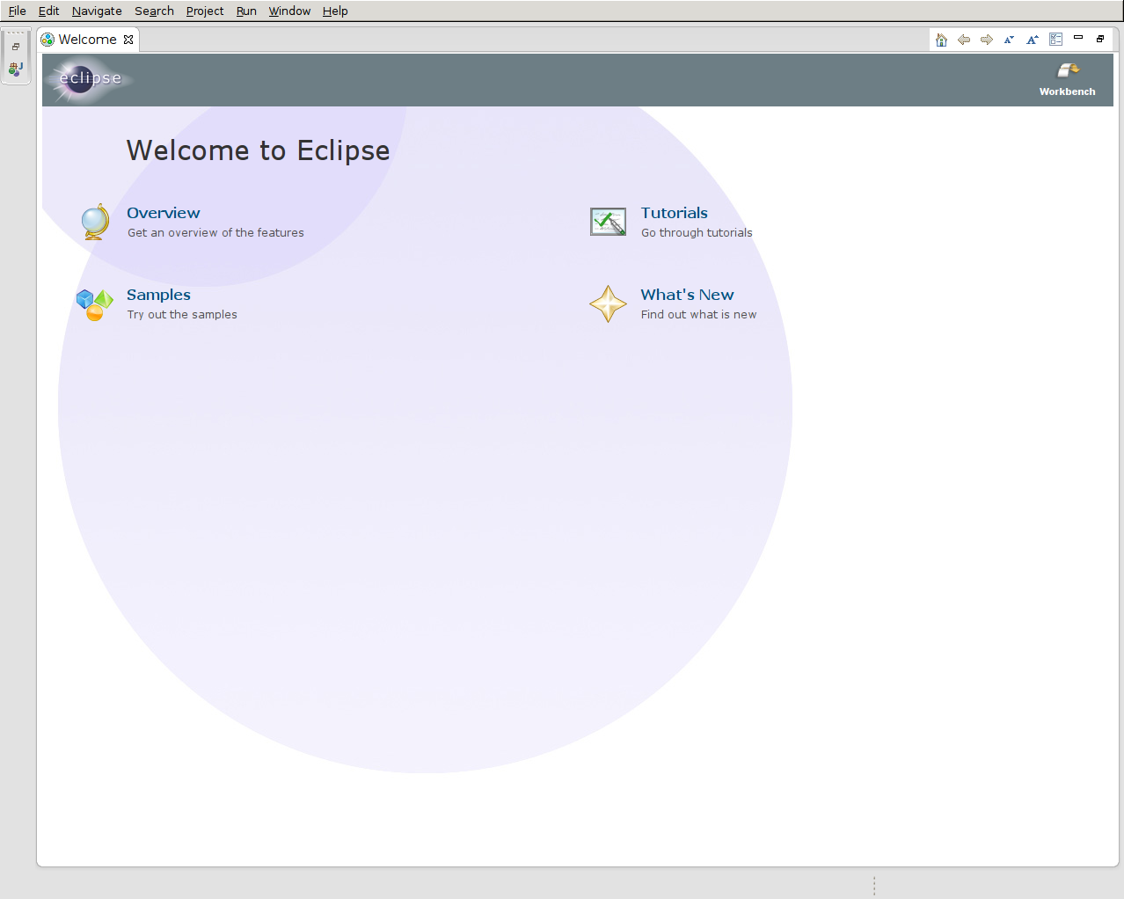Go to the Welcome home page icon
The image size is (1124, 899).
941,40
